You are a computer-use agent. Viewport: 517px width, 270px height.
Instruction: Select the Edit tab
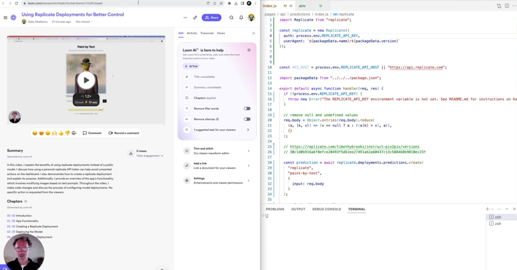(181, 33)
